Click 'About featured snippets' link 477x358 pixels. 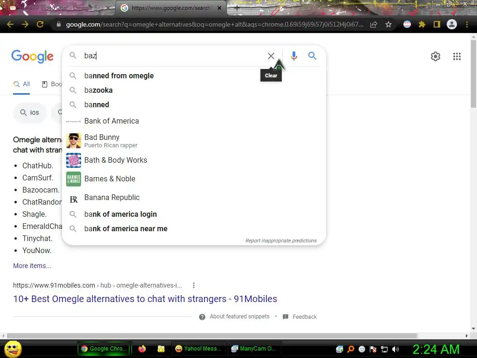[239, 317]
